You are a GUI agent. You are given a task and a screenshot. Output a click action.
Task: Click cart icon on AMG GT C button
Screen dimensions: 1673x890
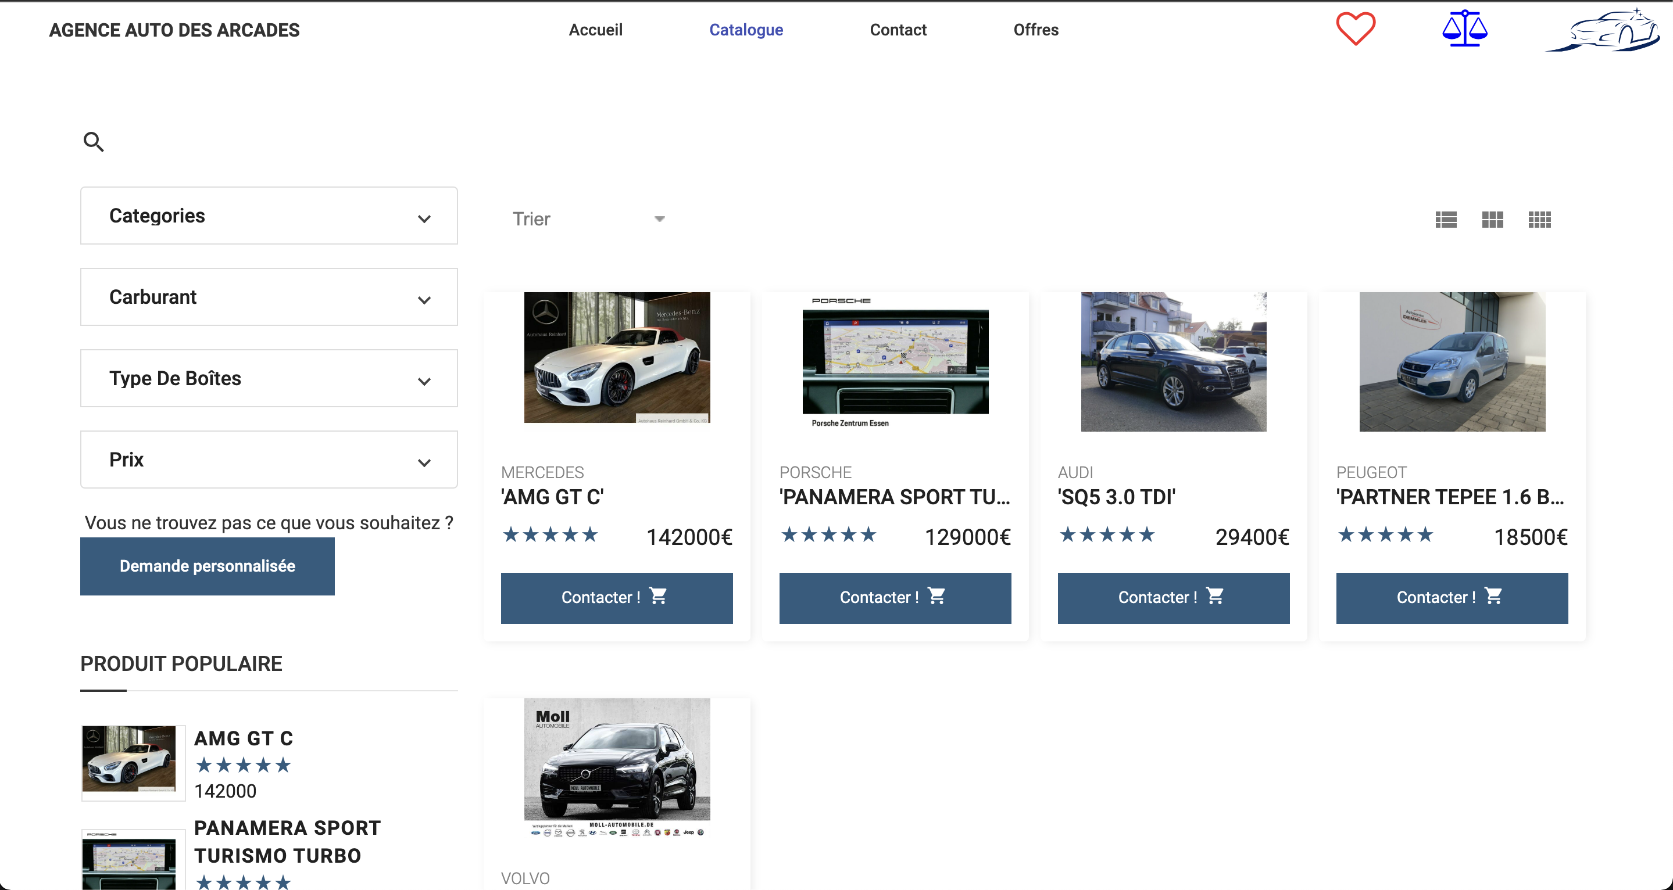pos(658,596)
